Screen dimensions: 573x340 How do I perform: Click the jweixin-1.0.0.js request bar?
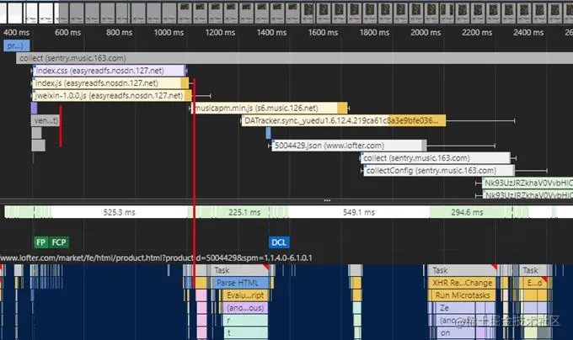coord(112,96)
